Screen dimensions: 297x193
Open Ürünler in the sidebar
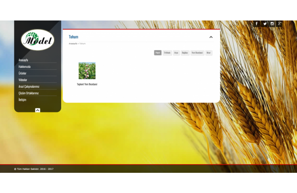(x=23, y=73)
